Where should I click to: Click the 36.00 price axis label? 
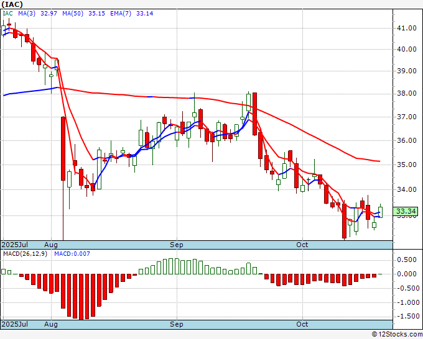point(407,140)
